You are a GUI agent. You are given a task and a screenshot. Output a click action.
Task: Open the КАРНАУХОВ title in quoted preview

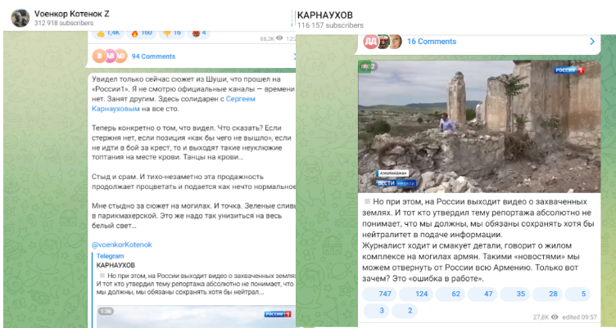coord(115,265)
